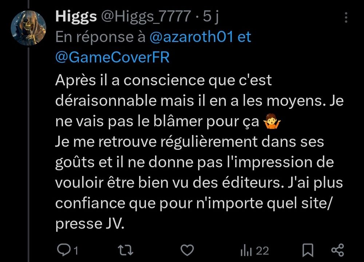Open the tweet via the 5 j timestamp
The image size is (364, 262).
(x=211, y=17)
